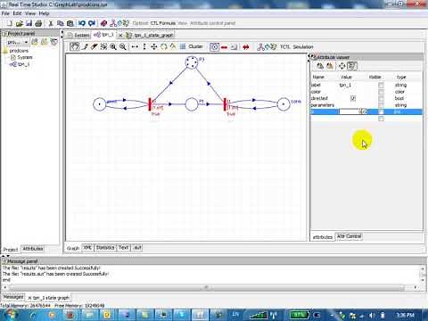Select the System item in project tree
The height and width of the screenshot is (321, 428).
pyautogui.click(x=24, y=57)
